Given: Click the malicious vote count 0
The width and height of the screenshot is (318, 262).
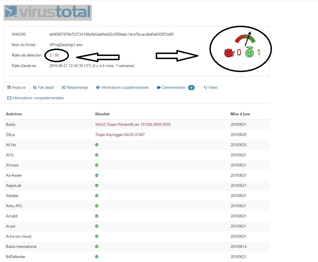Looking at the screenshot, I should click(239, 53).
